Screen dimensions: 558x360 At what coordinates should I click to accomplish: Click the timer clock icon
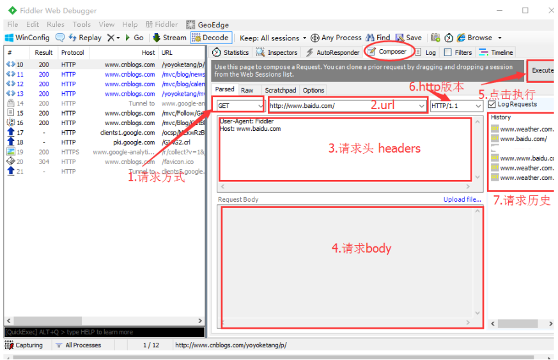click(449, 38)
